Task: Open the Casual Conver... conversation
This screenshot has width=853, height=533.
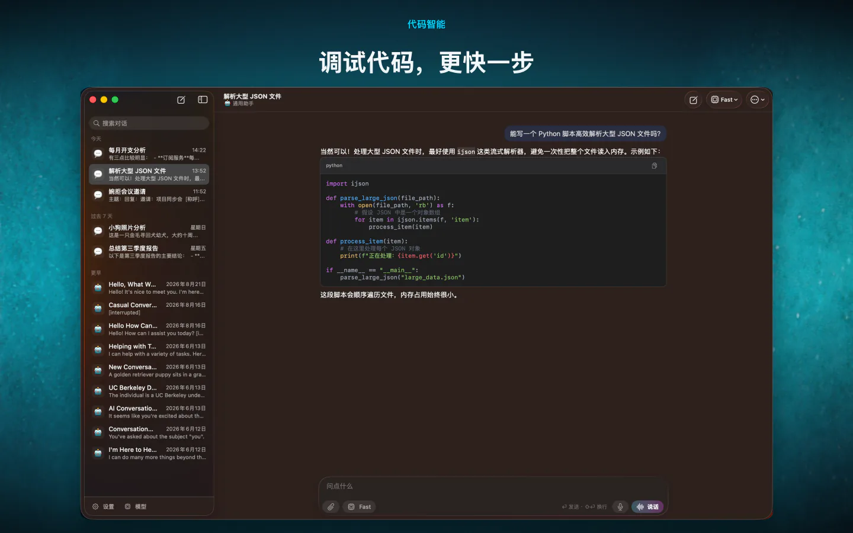Action: (149, 309)
